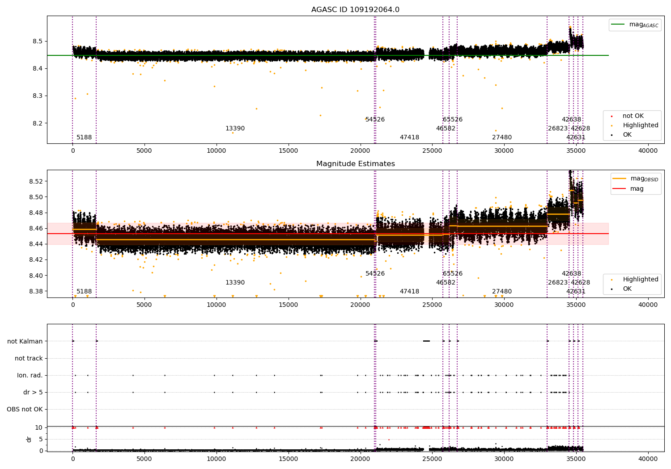This screenshot has height=469, width=671.
Task: Click OBSID label 27480 in top plot
Action: [502, 138]
